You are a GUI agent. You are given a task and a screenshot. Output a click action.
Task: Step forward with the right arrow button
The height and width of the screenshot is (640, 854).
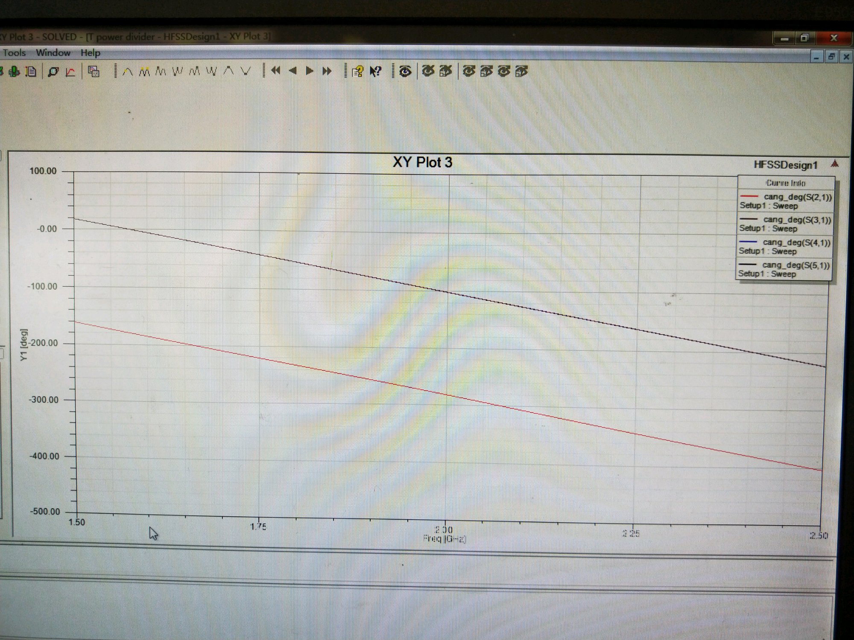pos(310,71)
